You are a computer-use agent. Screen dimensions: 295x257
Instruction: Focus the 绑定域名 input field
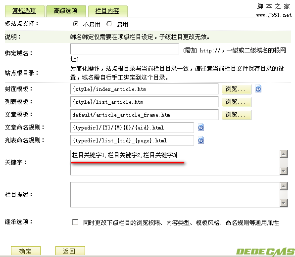click(x=125, y=49)
